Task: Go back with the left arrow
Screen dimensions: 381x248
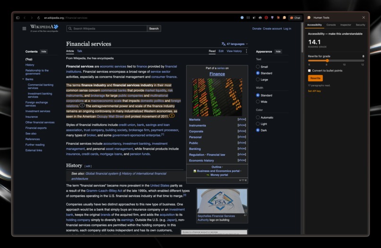Action: point(25,18)
